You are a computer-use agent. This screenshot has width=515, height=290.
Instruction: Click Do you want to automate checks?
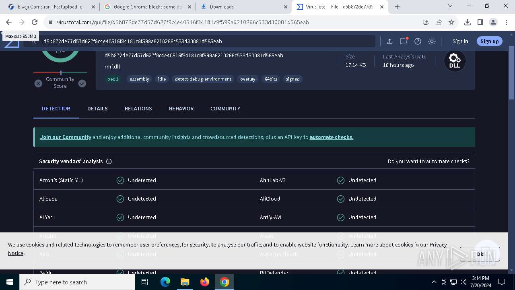(x=428, y=161)
